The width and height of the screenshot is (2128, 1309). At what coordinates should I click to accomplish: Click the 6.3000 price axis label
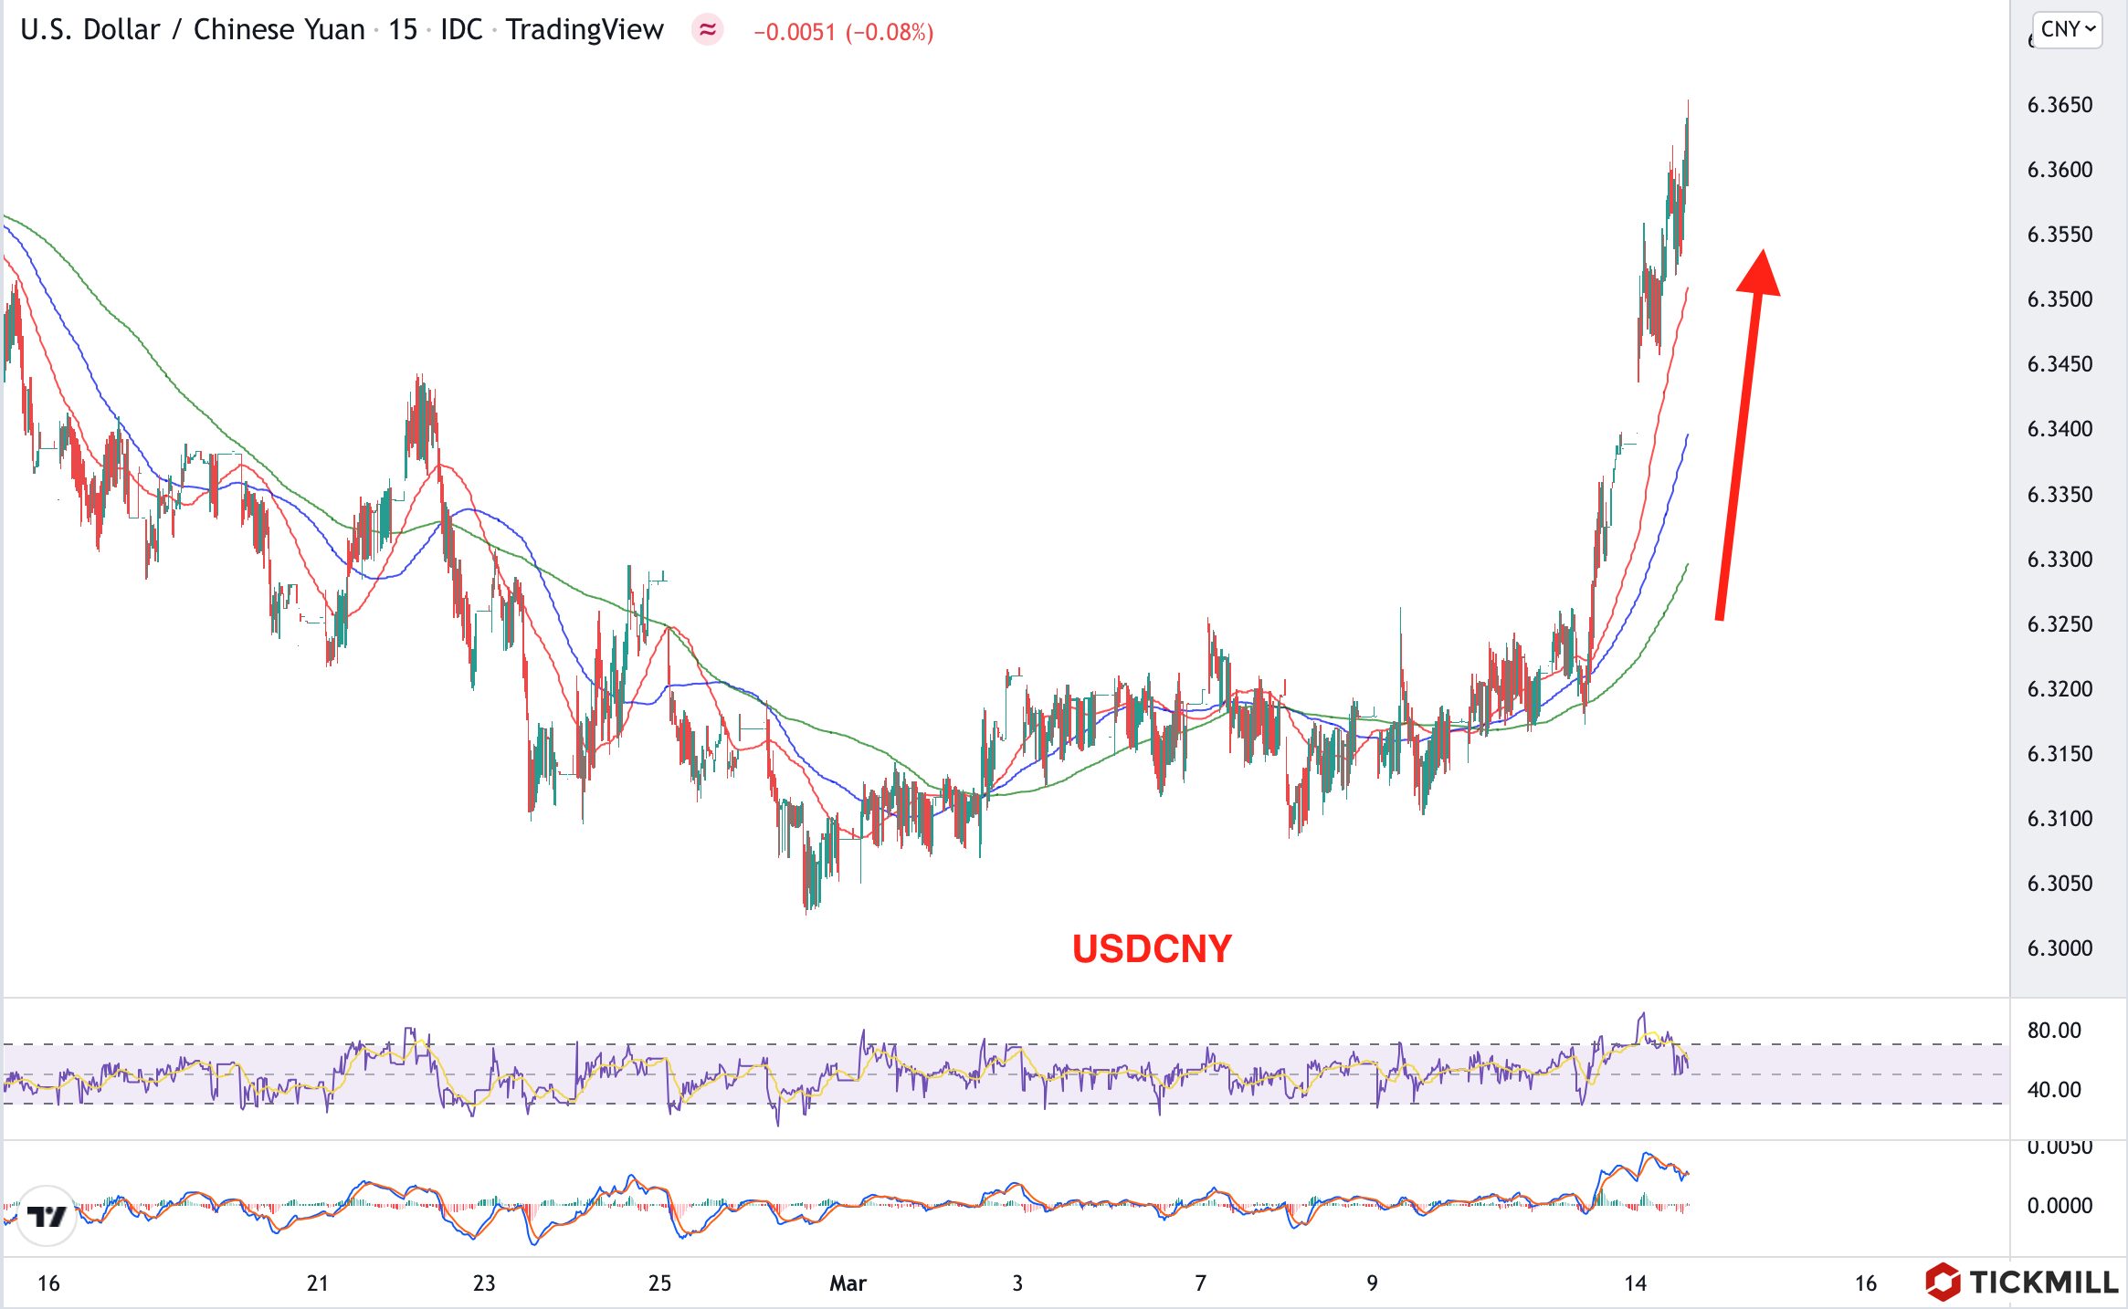(x=2060, y=948)
